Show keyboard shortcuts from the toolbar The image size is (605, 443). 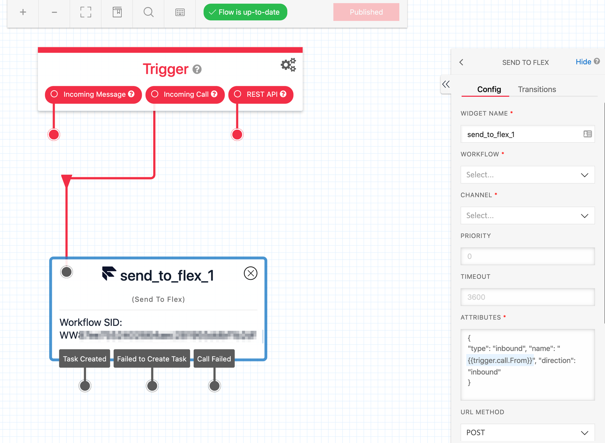pyautogui.click(x=180, y=12)
